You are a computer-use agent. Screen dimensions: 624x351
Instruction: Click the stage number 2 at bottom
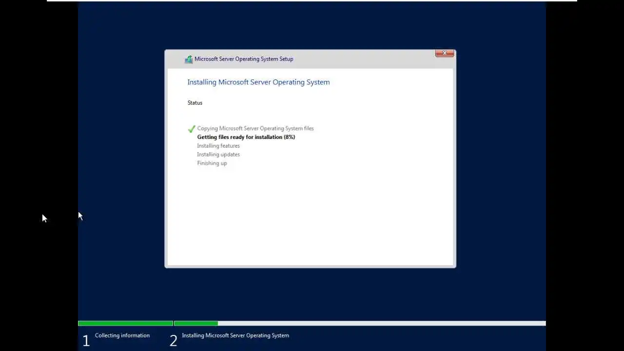(173, 341)
